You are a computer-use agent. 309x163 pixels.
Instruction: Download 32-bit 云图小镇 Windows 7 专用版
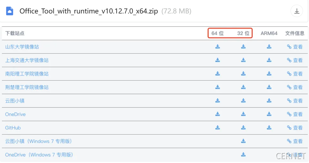[243, 141]
